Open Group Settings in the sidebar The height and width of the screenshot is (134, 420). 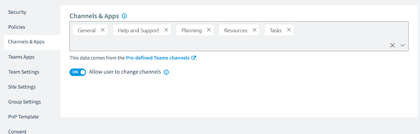[25, 102]
